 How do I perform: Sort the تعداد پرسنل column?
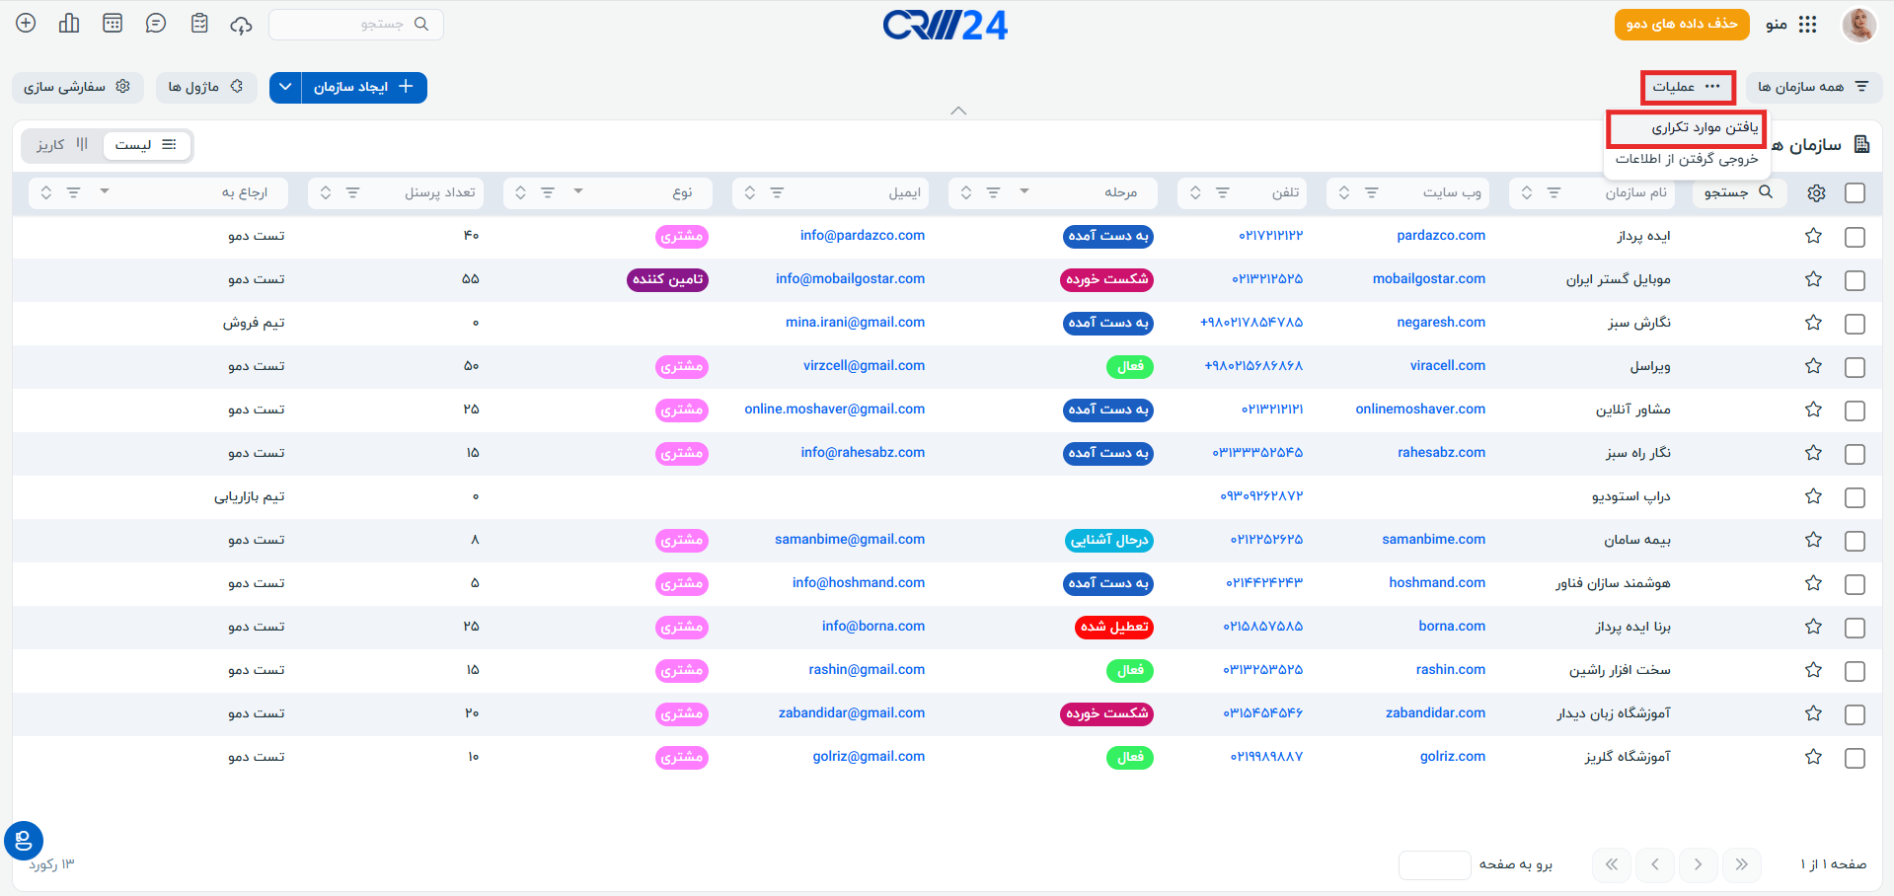(x=326, y=193)
